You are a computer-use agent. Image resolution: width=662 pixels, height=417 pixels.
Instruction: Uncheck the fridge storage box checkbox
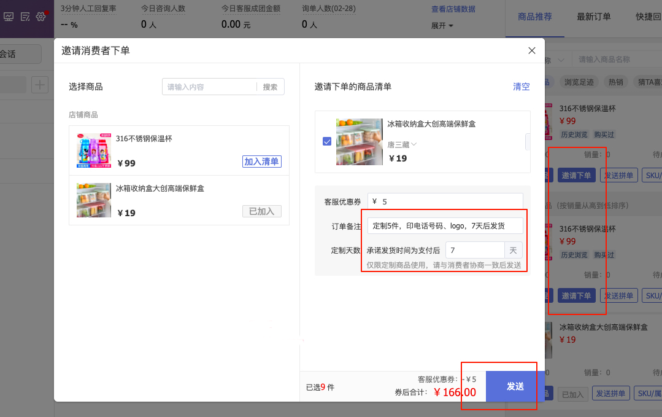coord(327,142)
